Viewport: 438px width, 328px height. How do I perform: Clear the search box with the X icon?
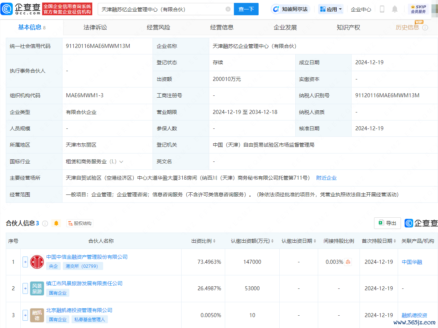click(x=228, y=9)
